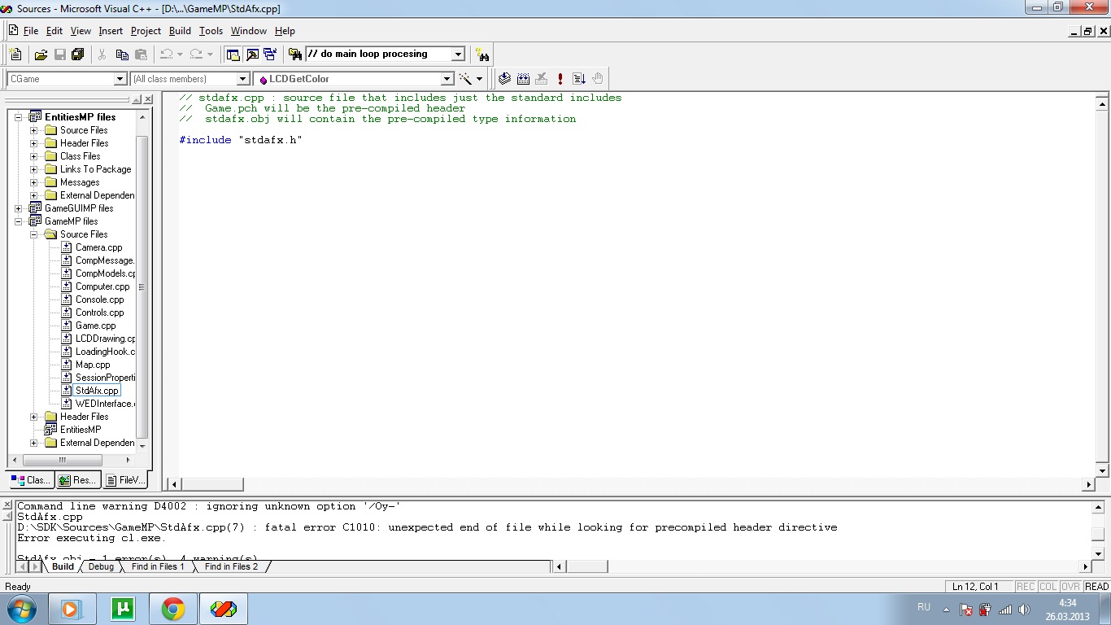Click the RU language indicator in taskbar

pos(924,607)
